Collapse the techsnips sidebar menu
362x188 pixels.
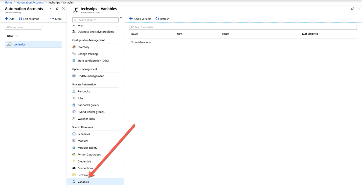click(x=121, y=18)
